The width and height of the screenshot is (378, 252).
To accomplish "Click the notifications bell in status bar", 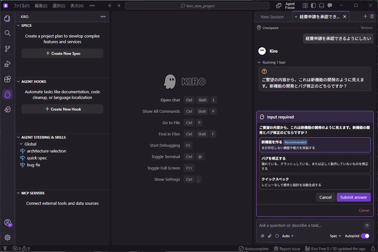I will coord(373,249).
